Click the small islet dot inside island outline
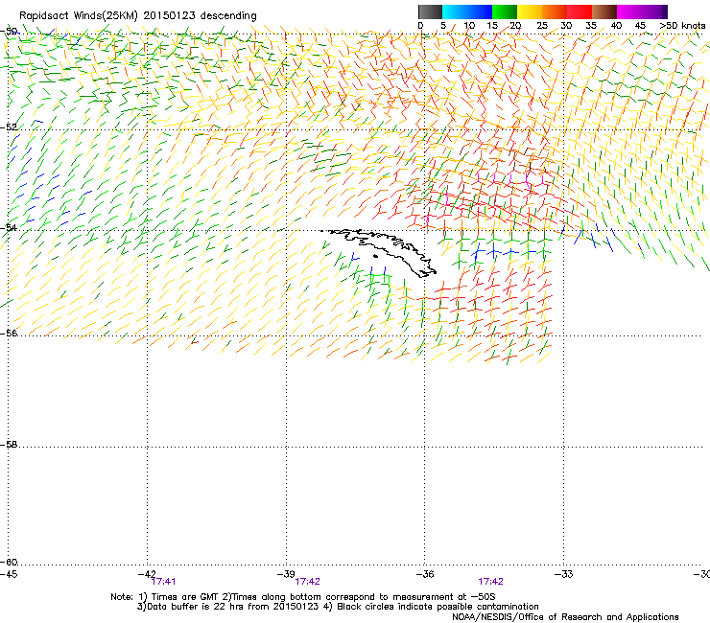The image size is (710, 623). 375,256
